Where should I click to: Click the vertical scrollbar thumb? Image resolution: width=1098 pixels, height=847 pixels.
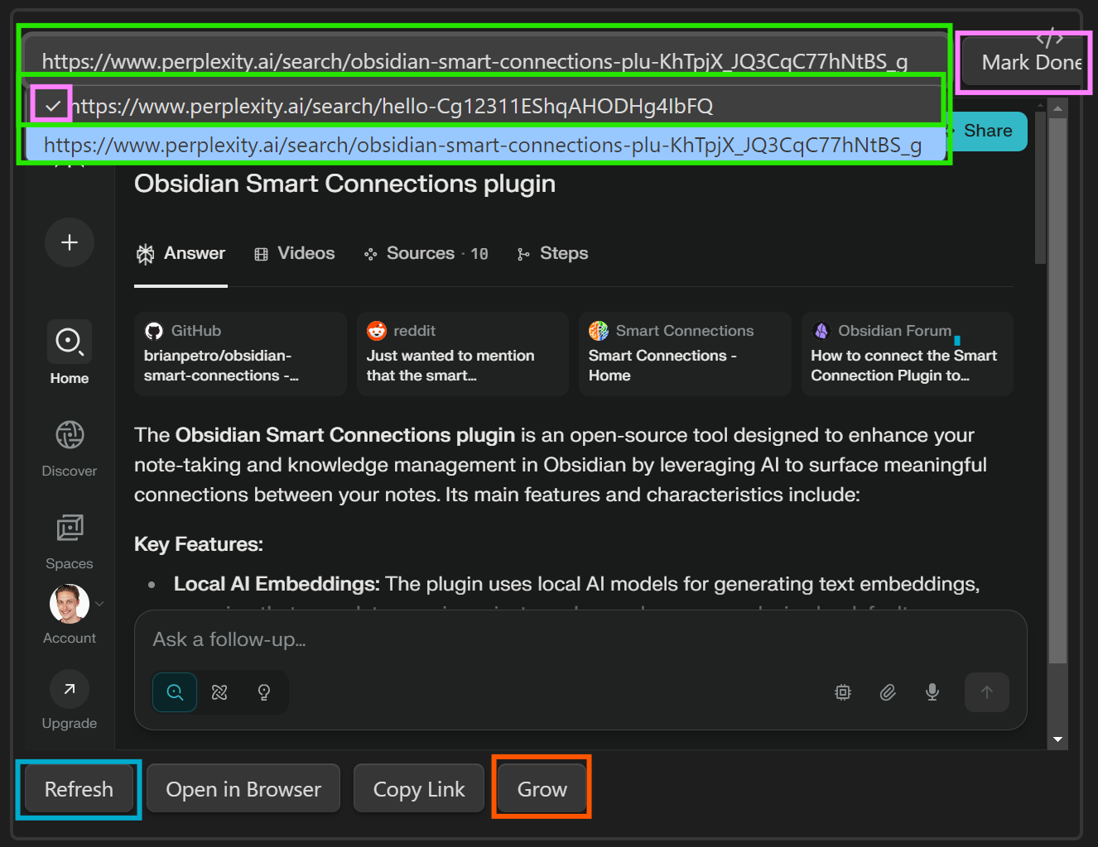click(x=1057, y=389)
